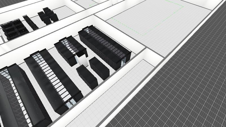226x127 pixels.
Task: Pick the clustered rack group at the top
Action: pyautogui.click(x=48, y=15)
